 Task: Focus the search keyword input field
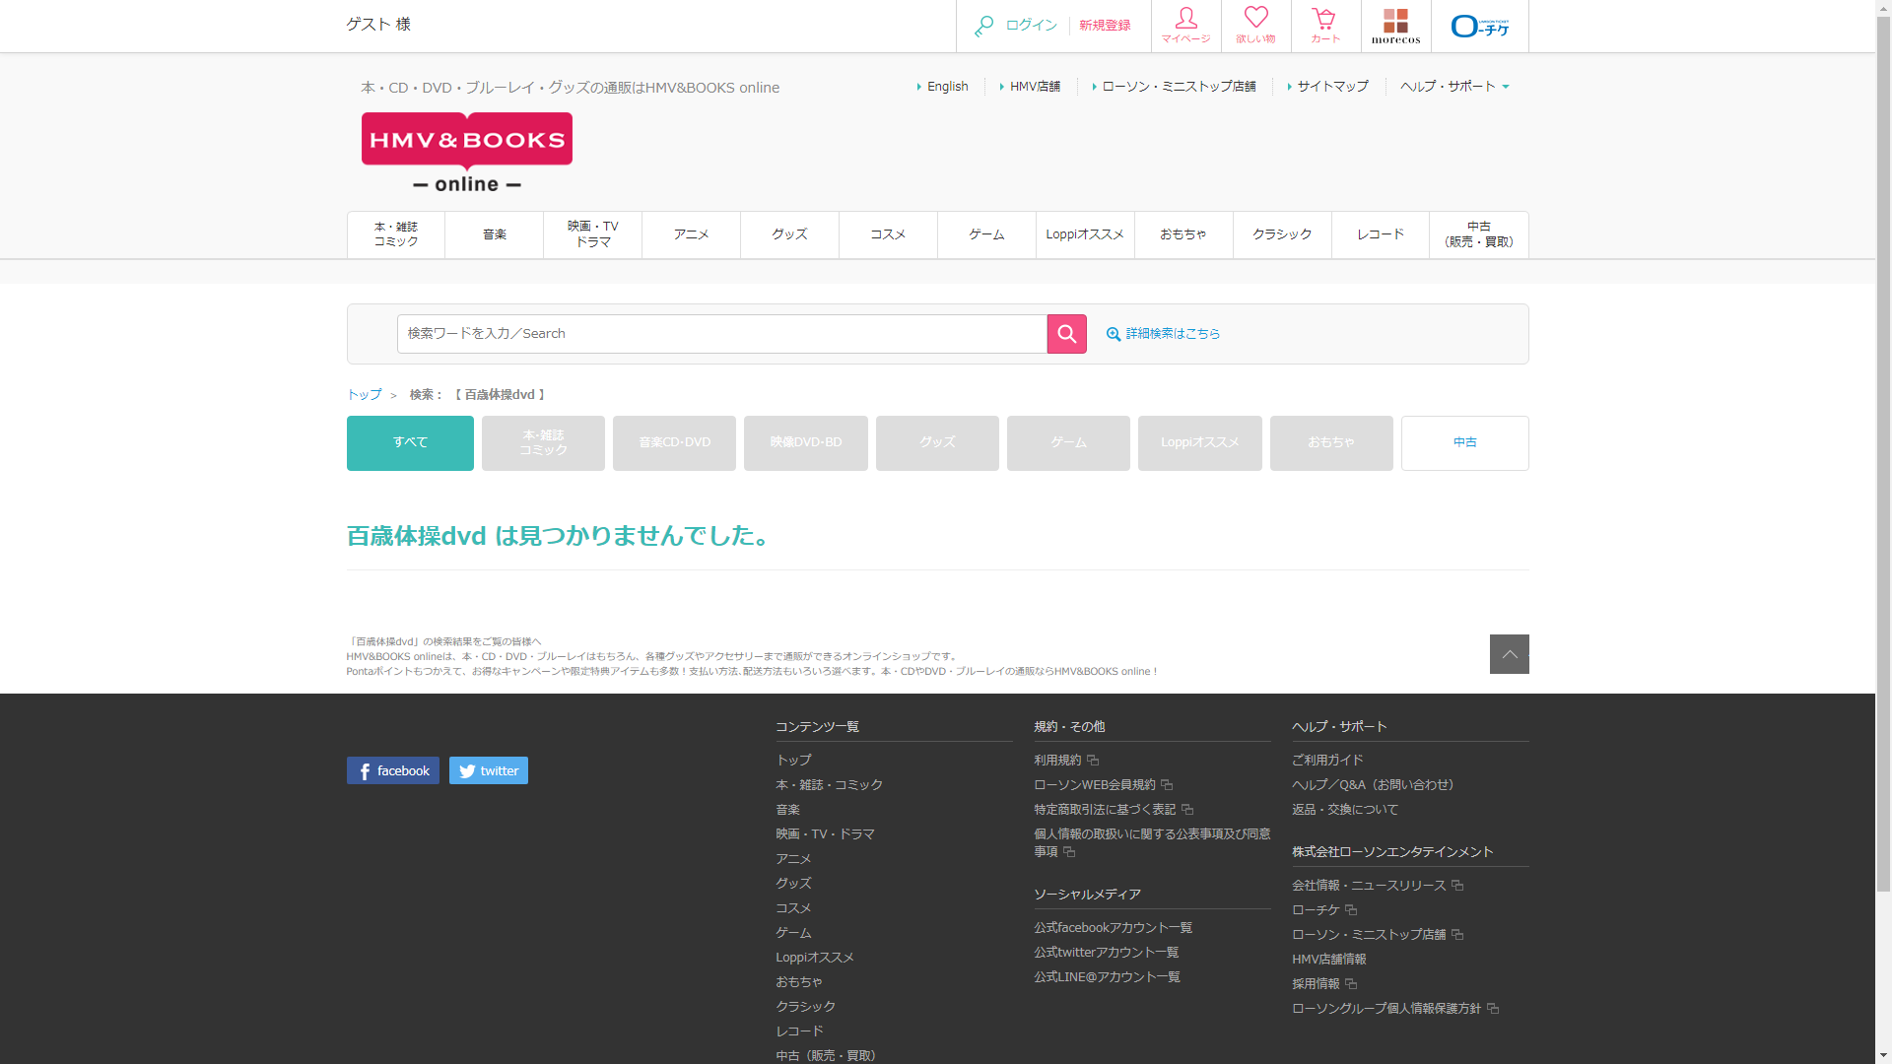click(x=721, y=334)
